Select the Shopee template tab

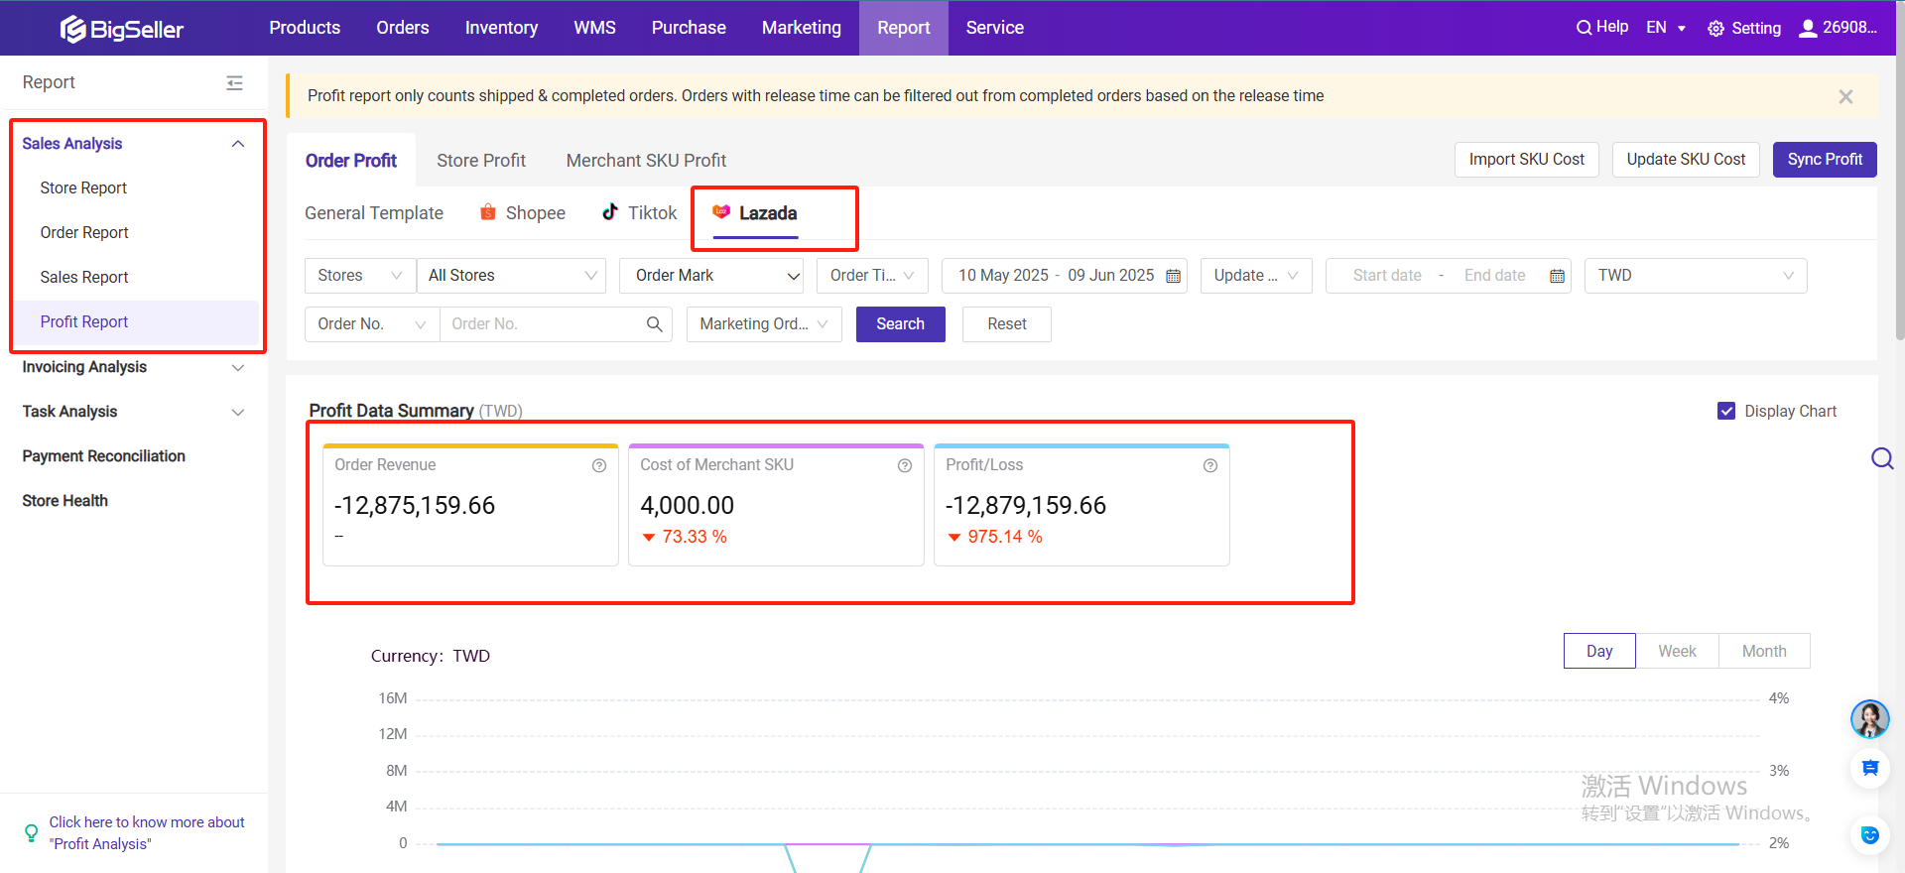(x=523, y=213)
